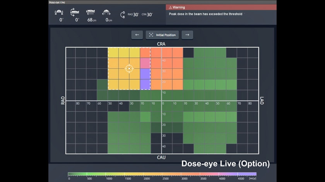Click the C-arm rotation angle icon
The width and height of the screenshot is (325, 182).
(123, 15)
